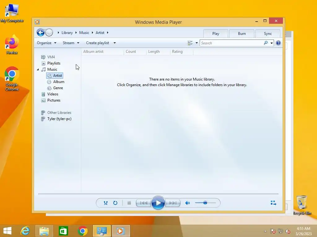317x237 pixels.
Task: Click the Stop playback button
Action: coord(129,203)
